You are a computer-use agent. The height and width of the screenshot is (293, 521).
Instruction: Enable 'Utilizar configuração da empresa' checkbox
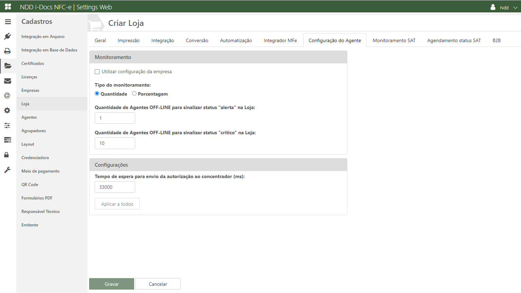(97, 72)
